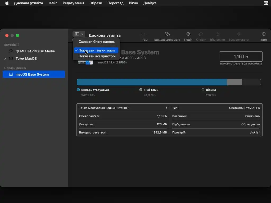
Task: Click the US input source indicator
Action: click(x=266, y=3)
